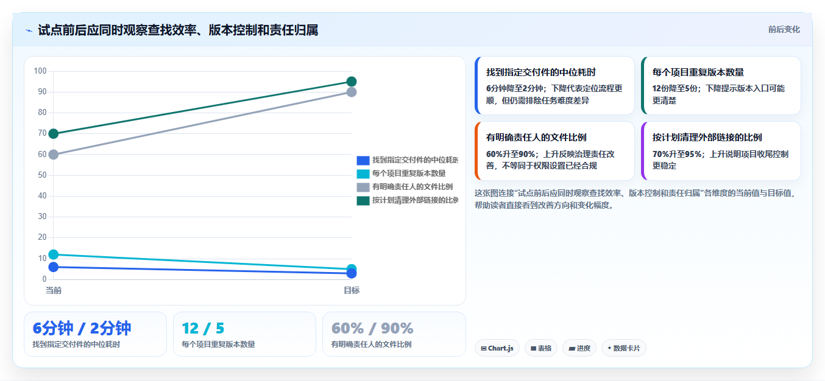Click the 100 y-axis tick label
Image resolution: width=825 pixels, height=381 pixels.
(40, 71)
